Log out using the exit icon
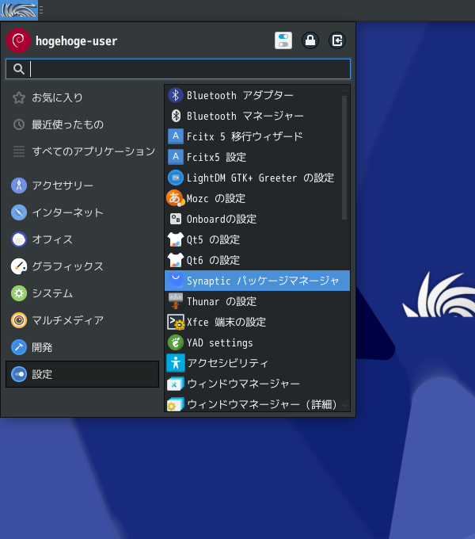The height and width of the screenshot is (539, 475). point(337,40)
